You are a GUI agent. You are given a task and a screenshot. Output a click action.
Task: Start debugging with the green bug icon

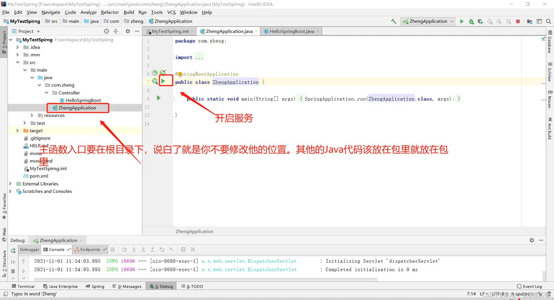471,21
